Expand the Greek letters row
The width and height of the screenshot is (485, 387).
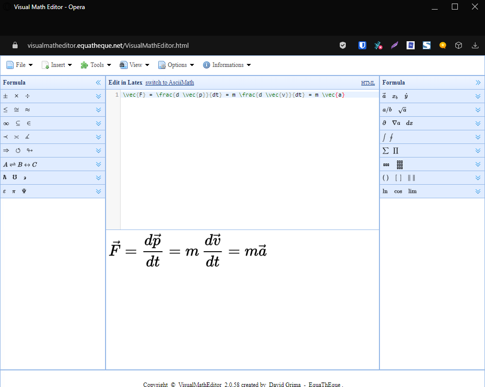tap(99, 191)
